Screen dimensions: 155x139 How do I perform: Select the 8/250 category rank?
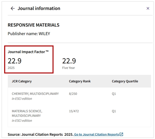point(73,94)
